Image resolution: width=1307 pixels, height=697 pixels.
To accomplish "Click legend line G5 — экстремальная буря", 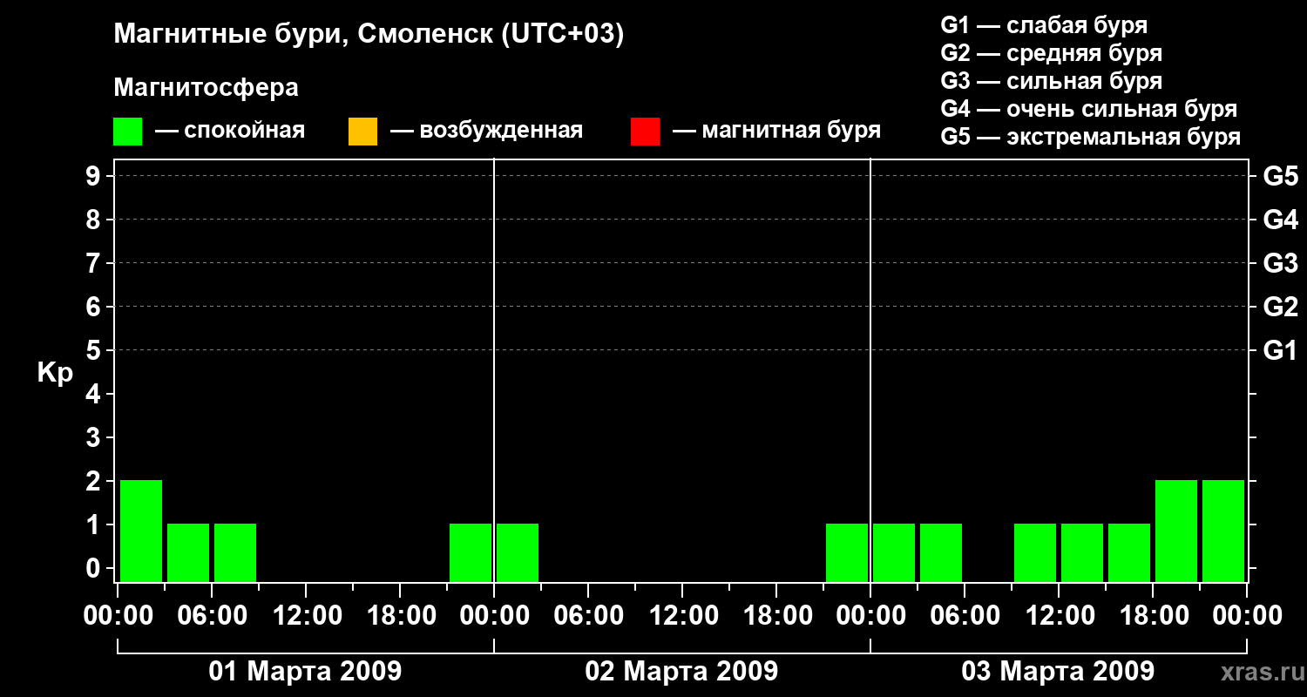I will point(1091,137).
